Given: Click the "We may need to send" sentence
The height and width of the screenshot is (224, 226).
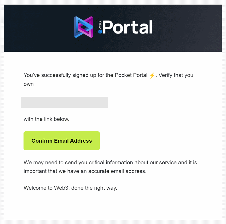Looking at the screenshot, I should pyautogui.click(x=48, y=163).
